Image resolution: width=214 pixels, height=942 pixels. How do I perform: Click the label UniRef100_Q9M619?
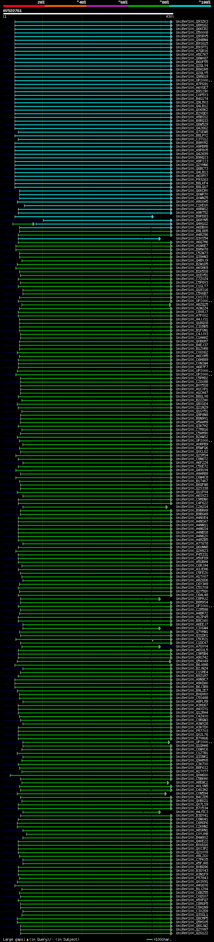click(192, 77)
